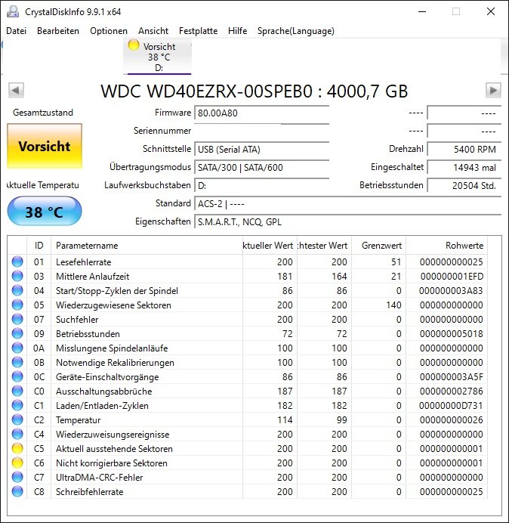Click blue status orb for Betriebsstunden row 09
Viewport: 509px width, 523px height.
pos(17,333)
